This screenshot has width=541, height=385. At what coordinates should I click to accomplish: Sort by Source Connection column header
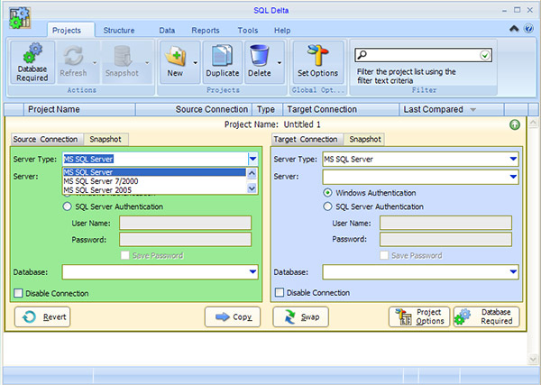point(194,109)
